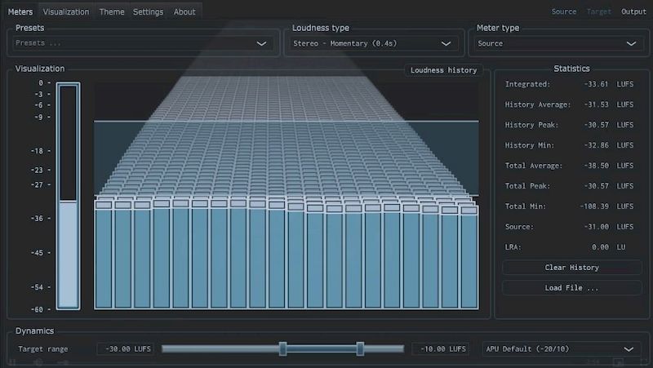Click the -30.00 LUFS target range field
This screenshot has width=653, height=368.
(x=126, y=349)
